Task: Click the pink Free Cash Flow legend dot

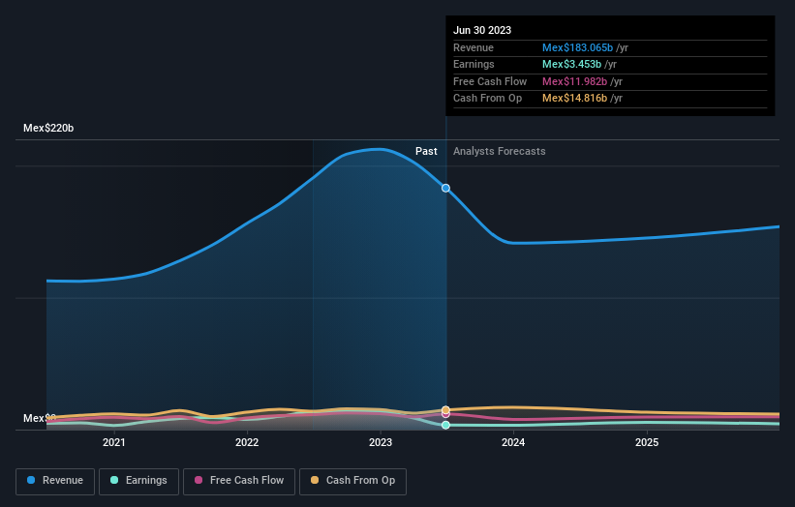Action: pos(199,480)
